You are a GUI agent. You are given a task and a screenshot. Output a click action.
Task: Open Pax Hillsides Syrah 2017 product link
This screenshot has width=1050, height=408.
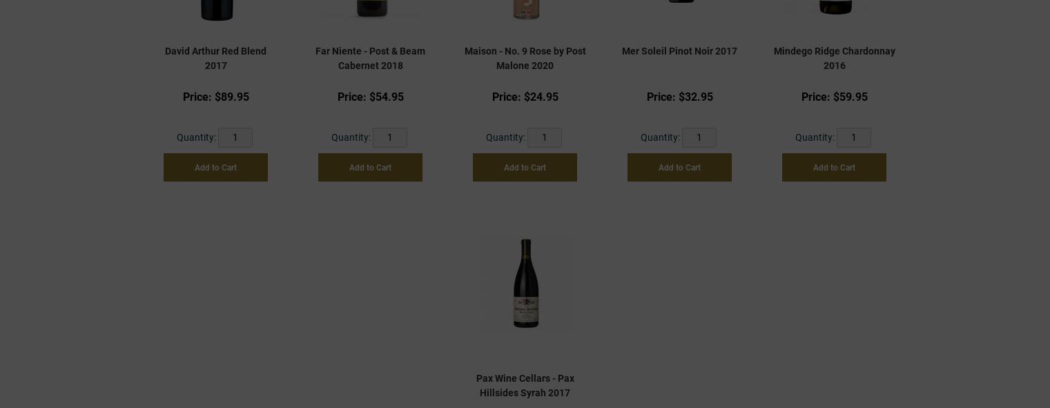point(525,385)
